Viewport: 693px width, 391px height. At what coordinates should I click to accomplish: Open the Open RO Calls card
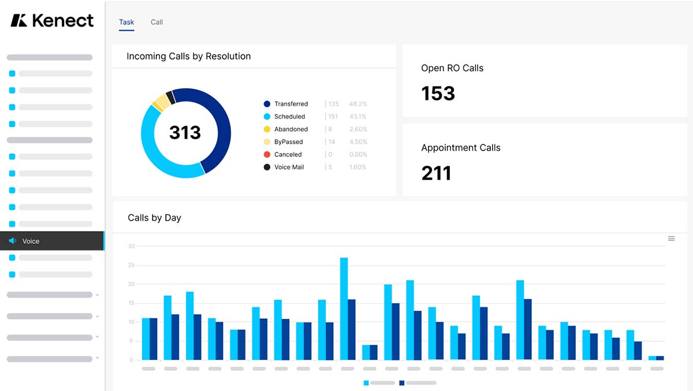545,81
